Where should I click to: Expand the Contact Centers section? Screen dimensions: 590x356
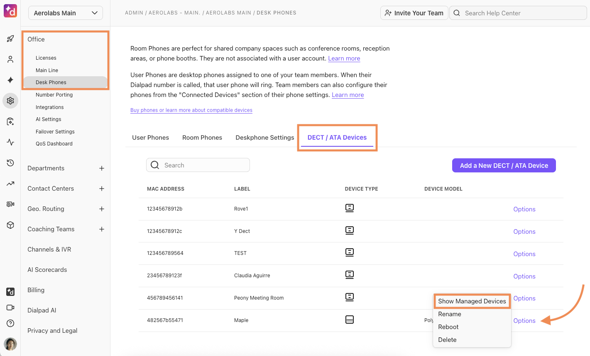tap(102, 189)
